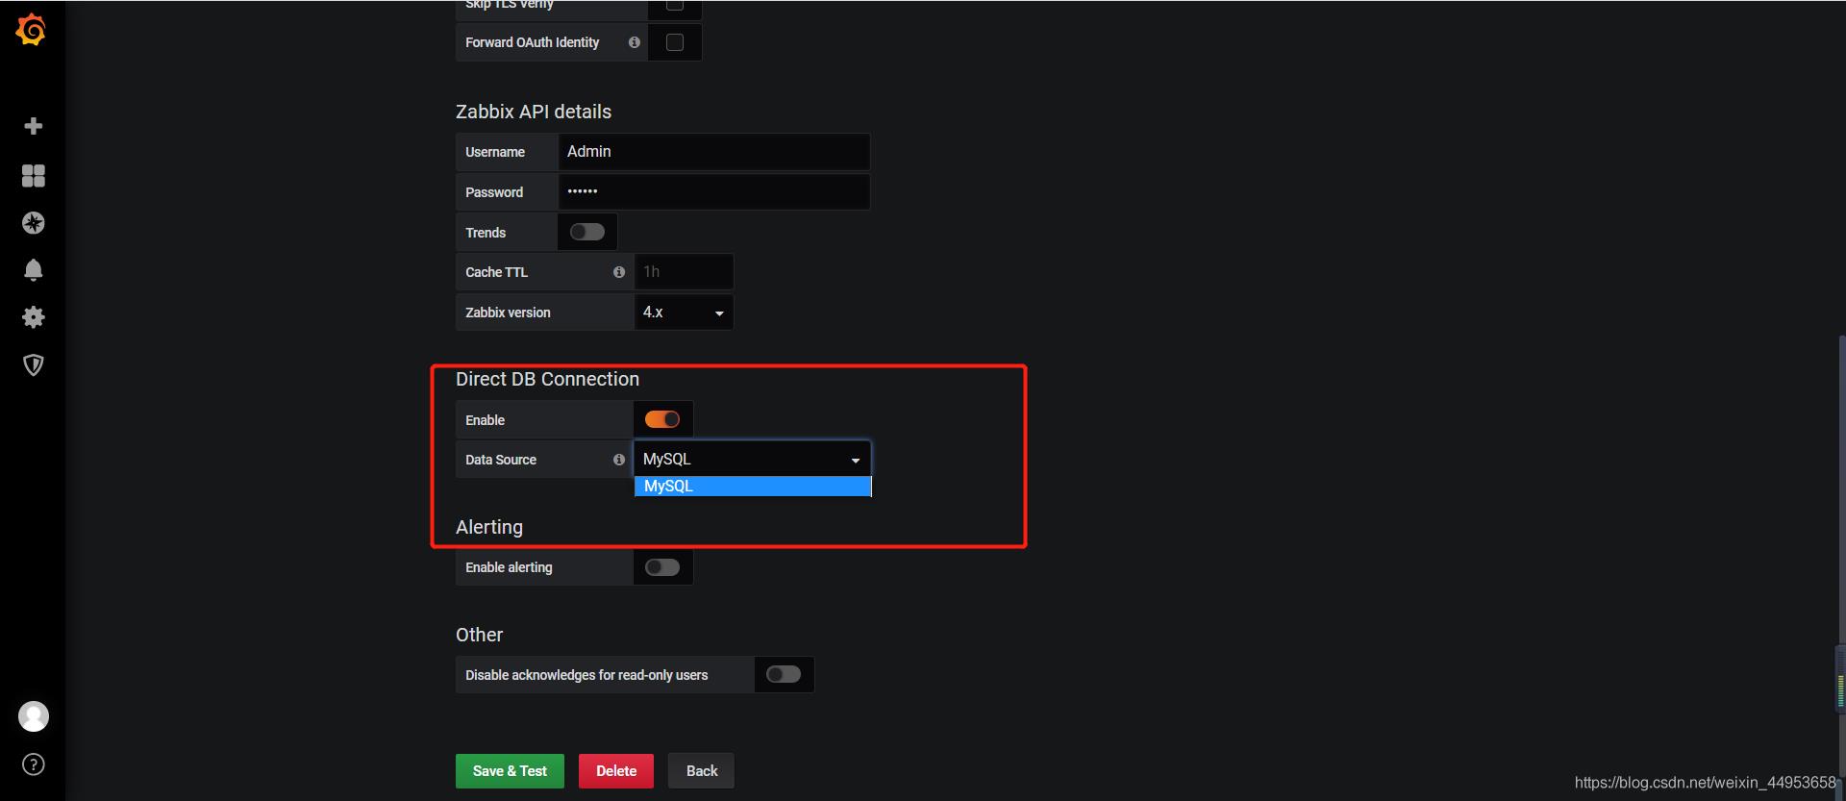Open the Server Admin shield icon
The height and width of the screenshot is (801, 1846).
pyautogui.click(x=33, y=365)
